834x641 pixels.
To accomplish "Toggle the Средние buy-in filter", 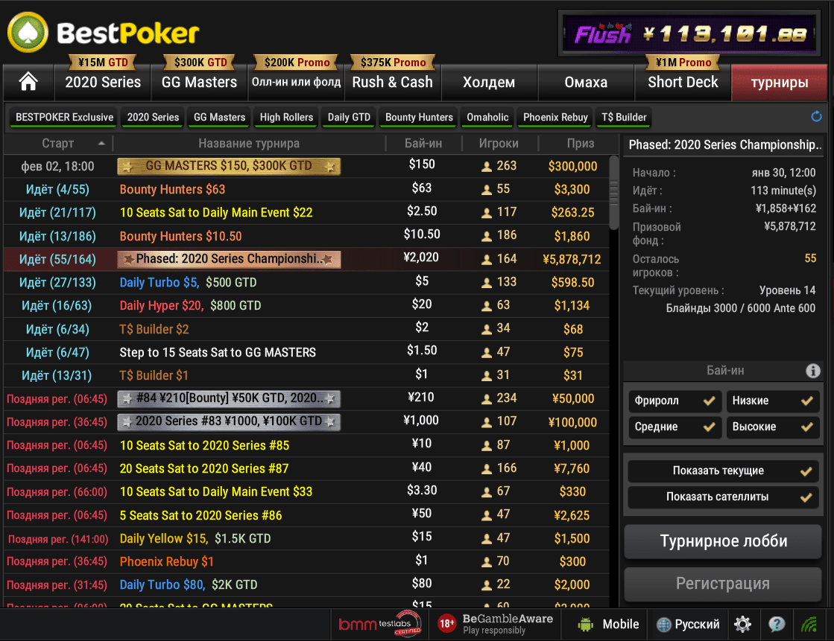I will click(x=675, y=427).
